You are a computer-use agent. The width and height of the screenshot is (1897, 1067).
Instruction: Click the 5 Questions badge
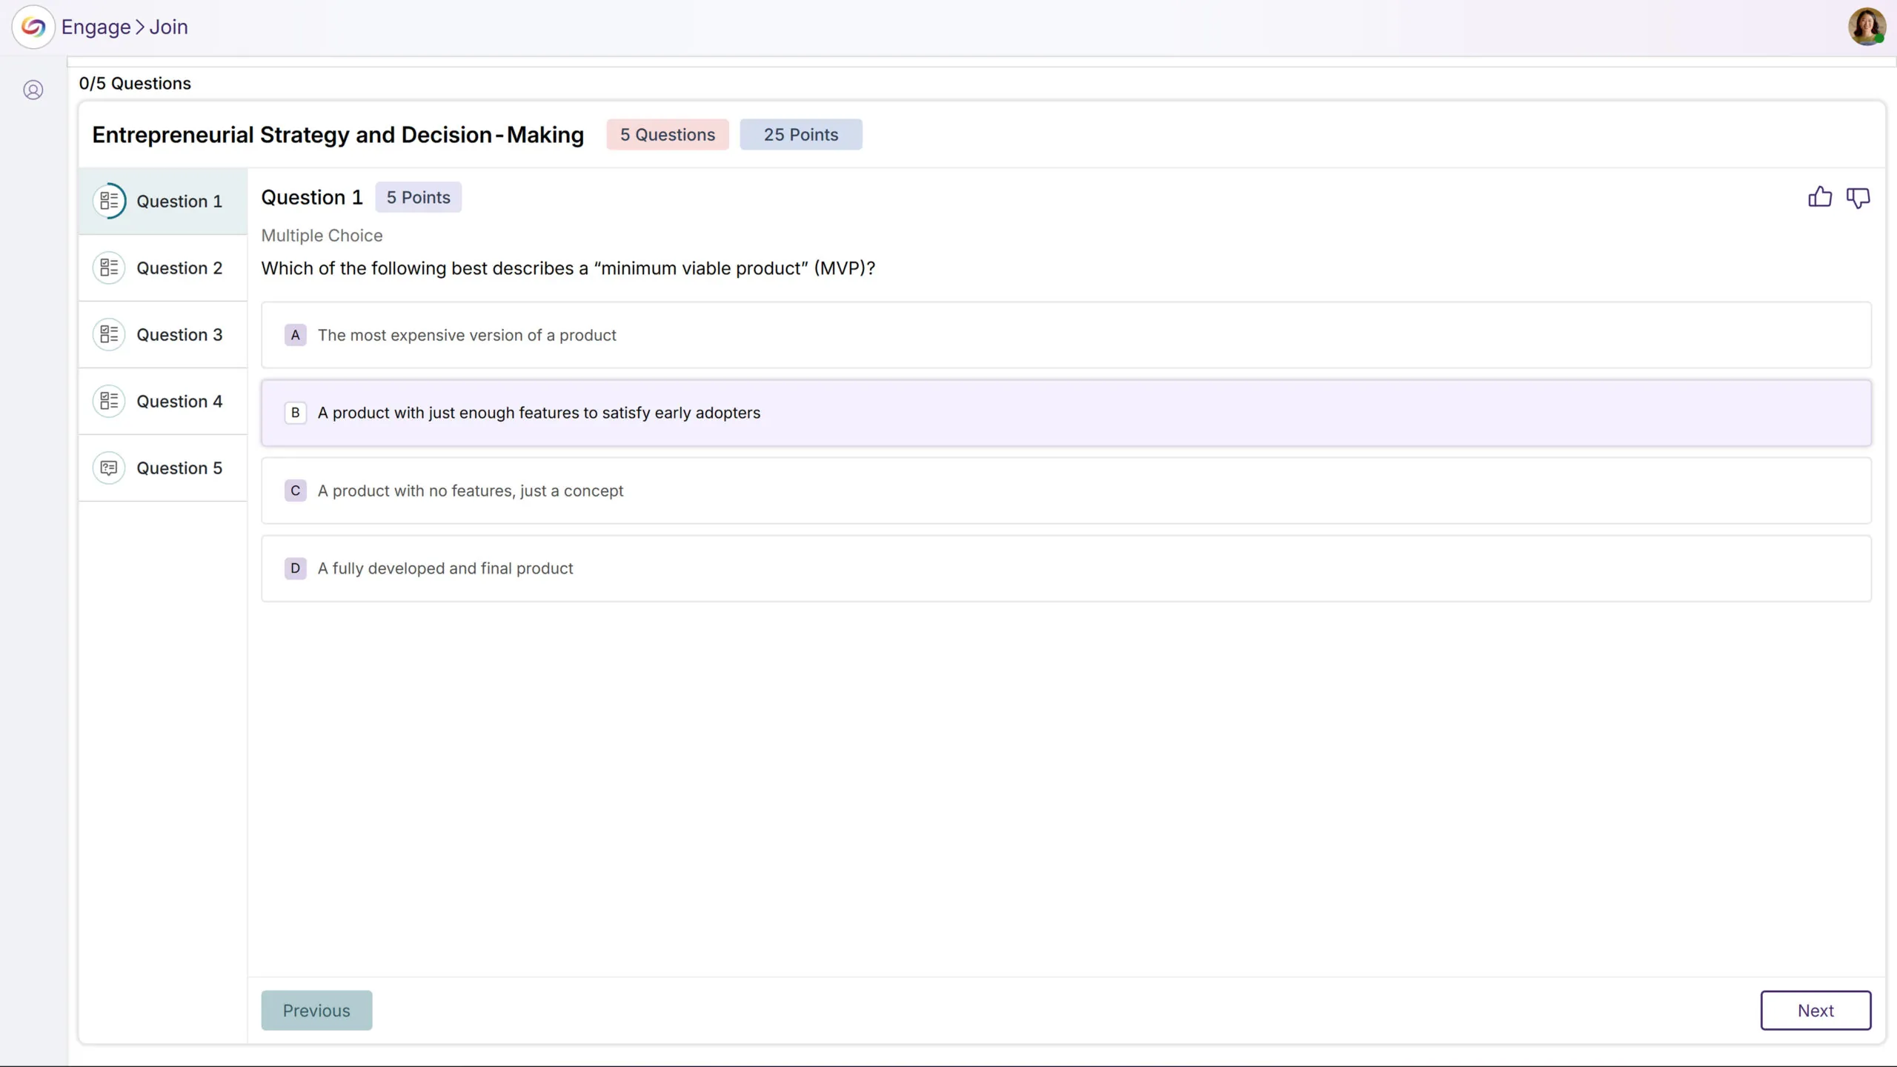point(667,135)
